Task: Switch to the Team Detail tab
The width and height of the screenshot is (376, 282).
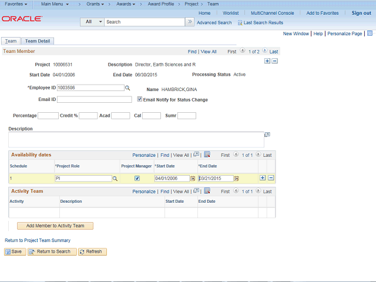Action: pyautogui.click(x=38, y=41)
